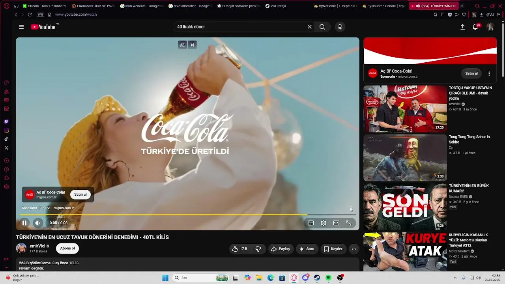Open Twitch in the Opera sidebar
Viewport: 505px width, 284px height.
6,122
